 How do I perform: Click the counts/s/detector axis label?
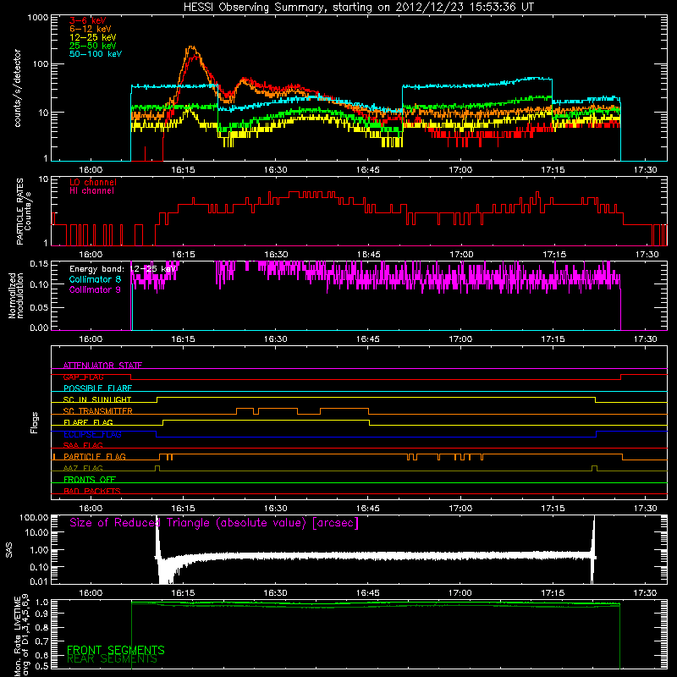point(18,88)
